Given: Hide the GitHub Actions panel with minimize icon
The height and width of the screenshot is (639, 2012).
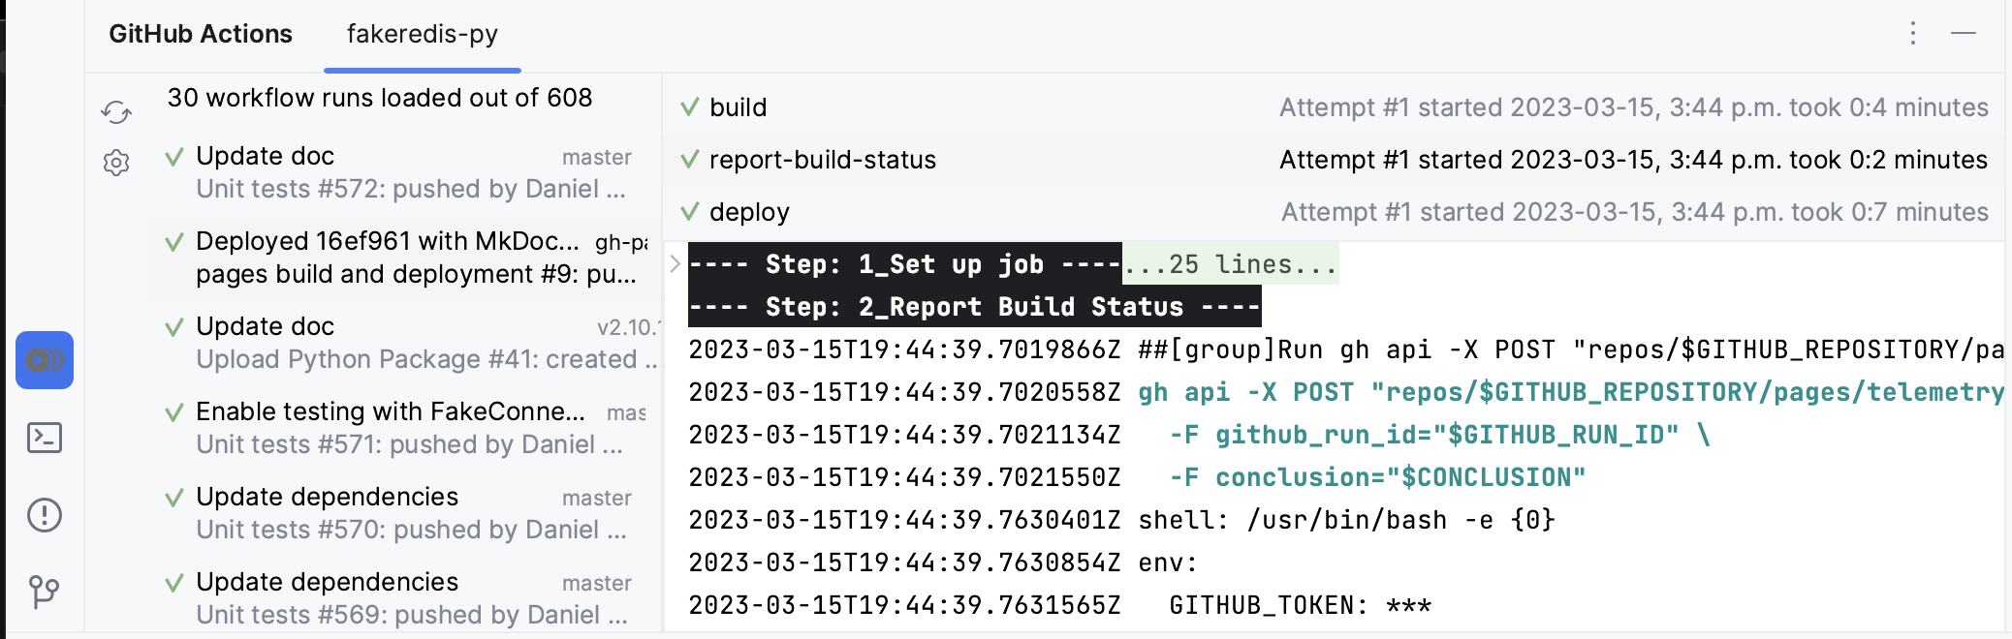Looking at the screenshot, I should tap(1964, 34).
